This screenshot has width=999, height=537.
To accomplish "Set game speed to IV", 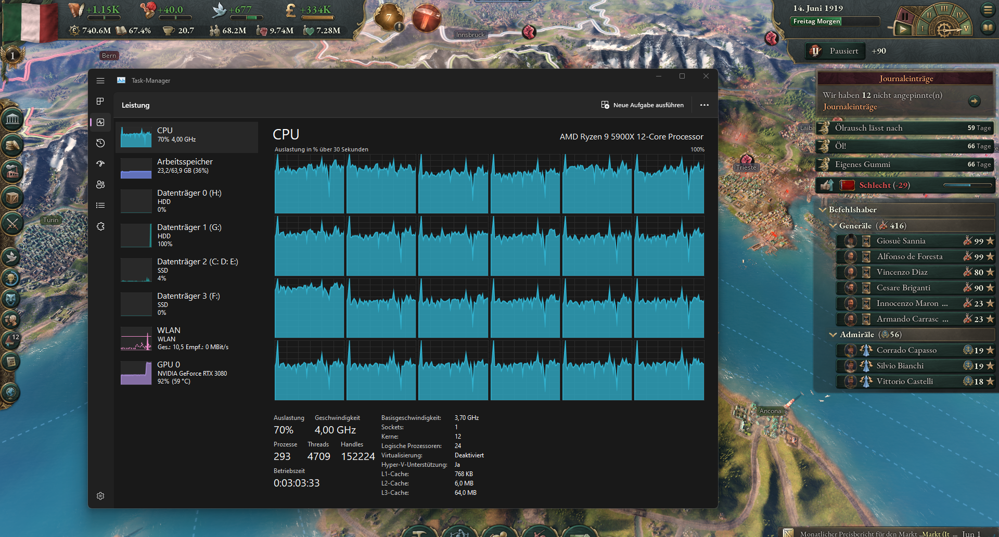I will pos(960,15).
